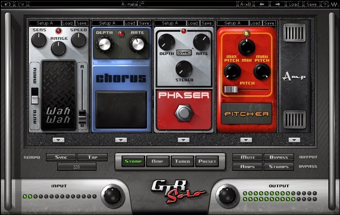The image size is (340, 215).
Task: Open help with the question mark button
Action: [325, 4]
